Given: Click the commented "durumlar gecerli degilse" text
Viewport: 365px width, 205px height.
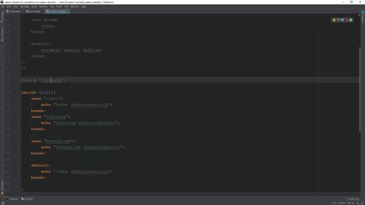Looking at the screenshot, I should (72, 50).
